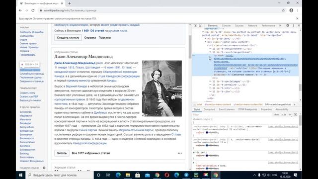This screenshot has width=318, height=179.
Task: Toggle the :hov element state button
Action: pyautogui.click(x=276, y=115)
